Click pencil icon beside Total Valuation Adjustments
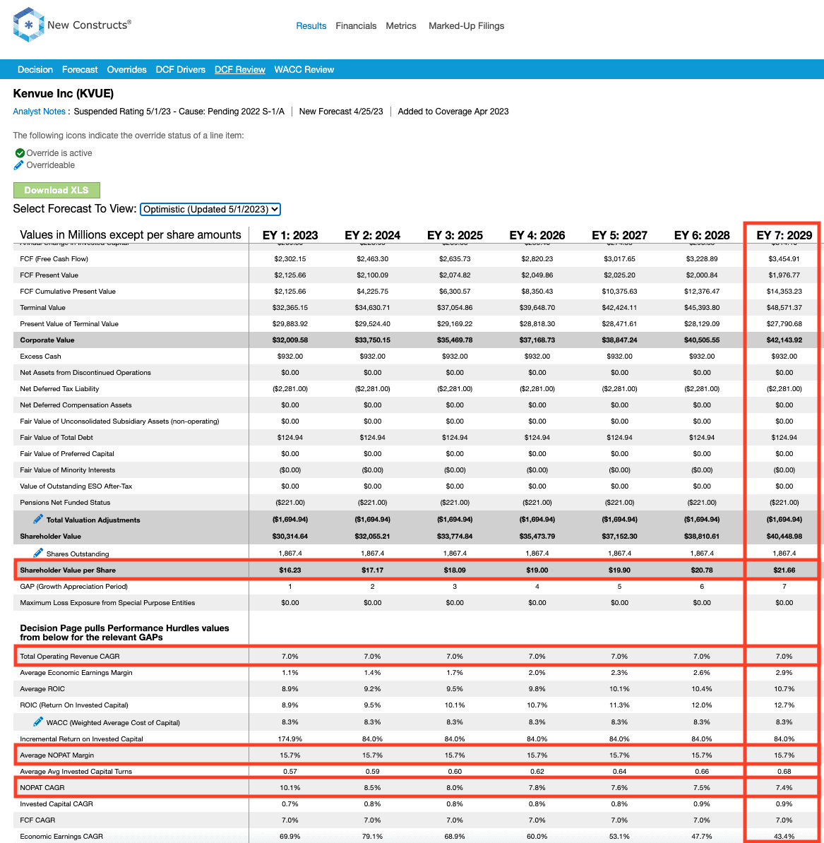Viewport: 824px width, 843px height. click(x=37, y=519)
